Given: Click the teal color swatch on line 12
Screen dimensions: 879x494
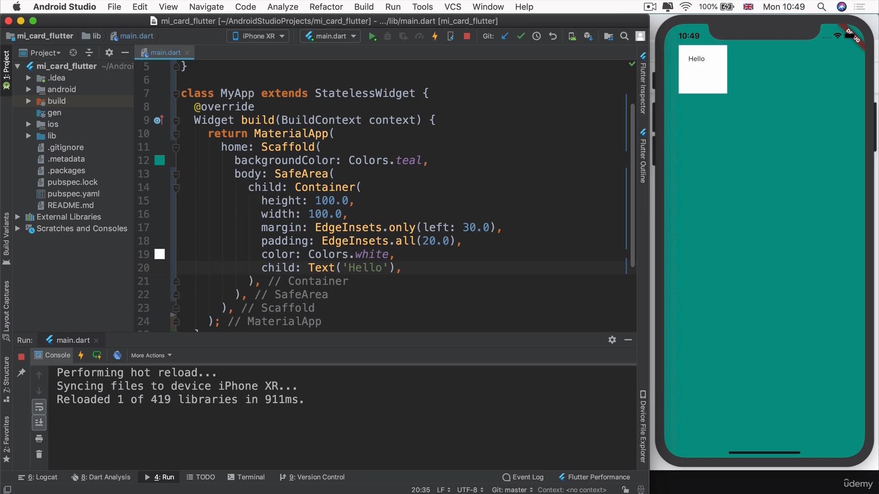Looking at the screenshot, I should (159, 160).
